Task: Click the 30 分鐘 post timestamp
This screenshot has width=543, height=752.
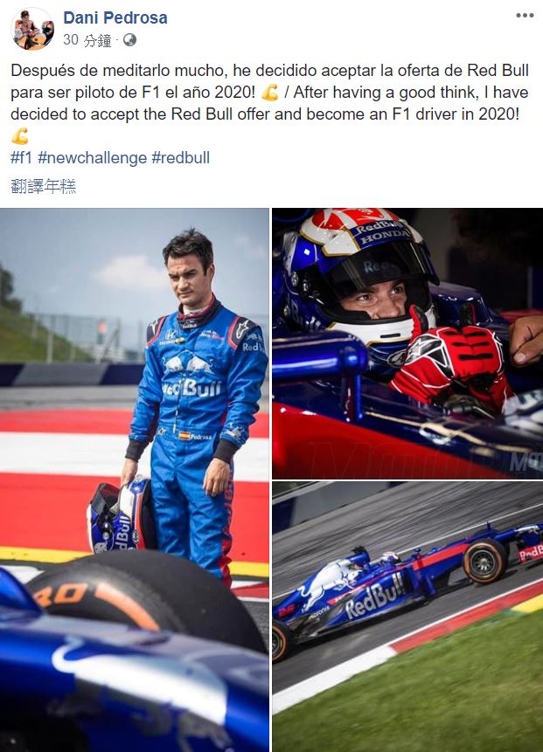Action: 87,40
